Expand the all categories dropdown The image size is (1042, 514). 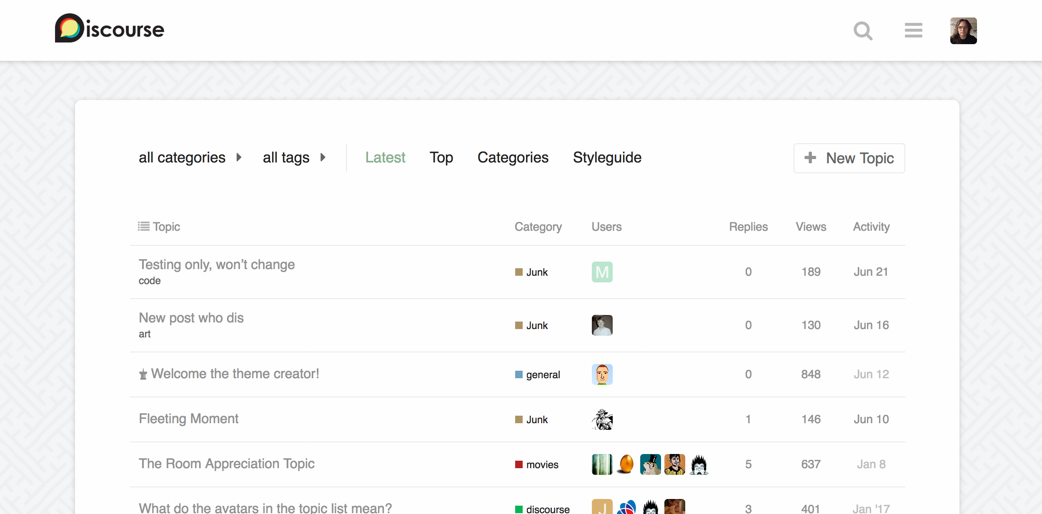pyautogui.click(x=190, y=157)
